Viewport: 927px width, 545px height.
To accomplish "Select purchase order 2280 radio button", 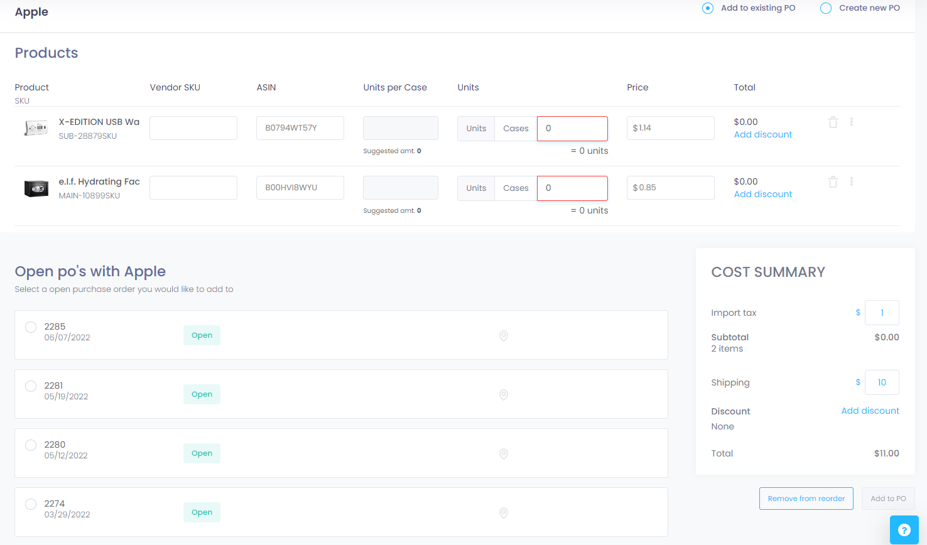I will 31,445.
